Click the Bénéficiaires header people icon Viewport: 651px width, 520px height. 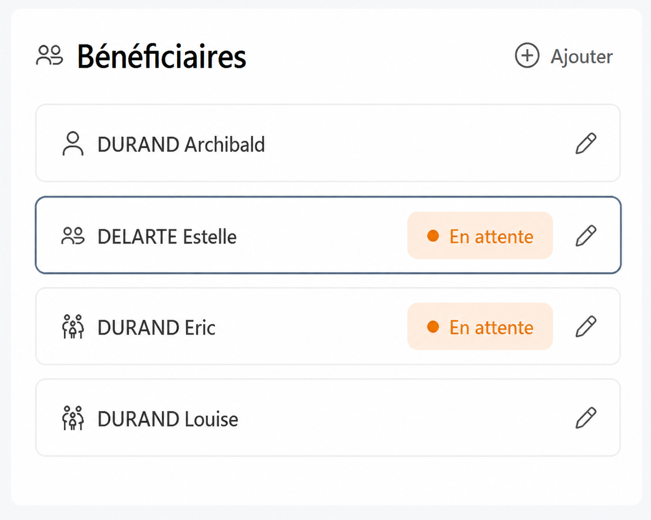pos(50,55)
